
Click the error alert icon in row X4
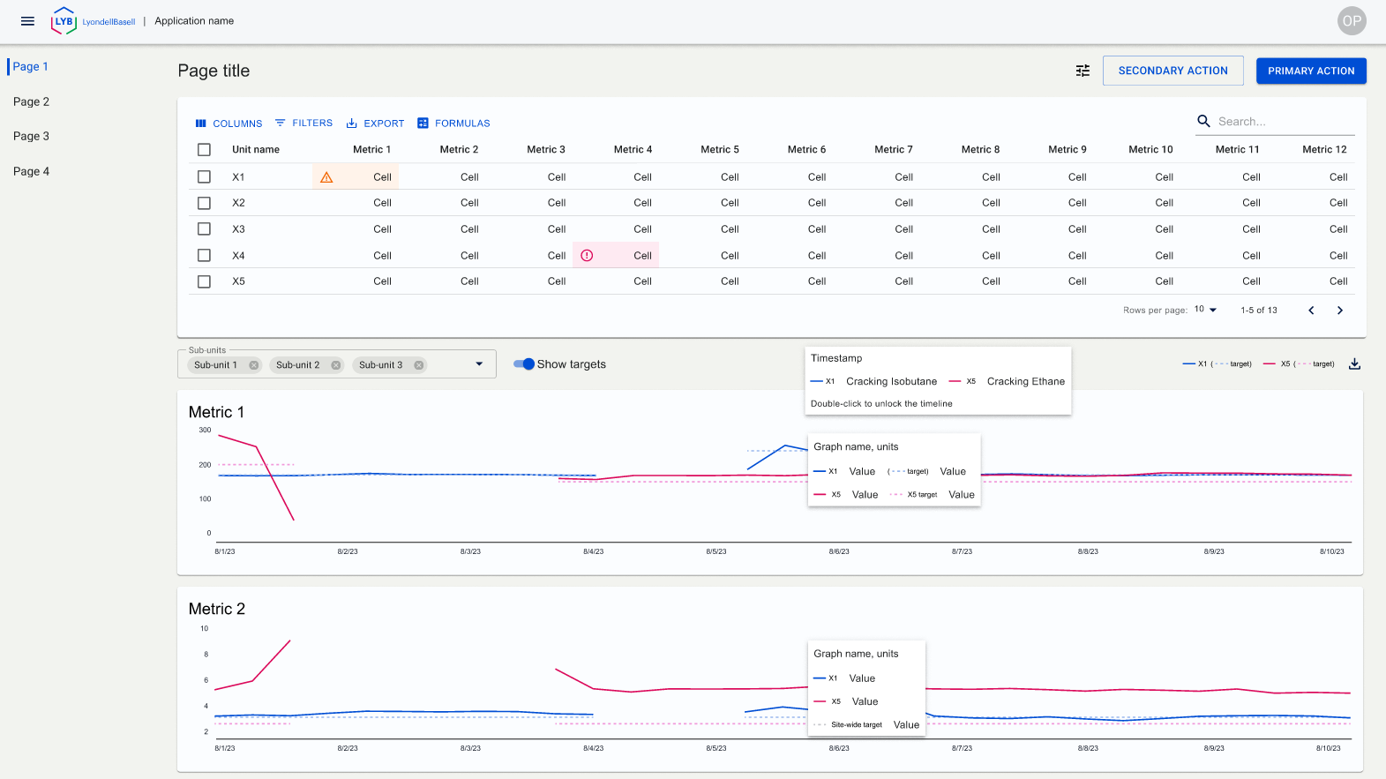pos(587,256)
